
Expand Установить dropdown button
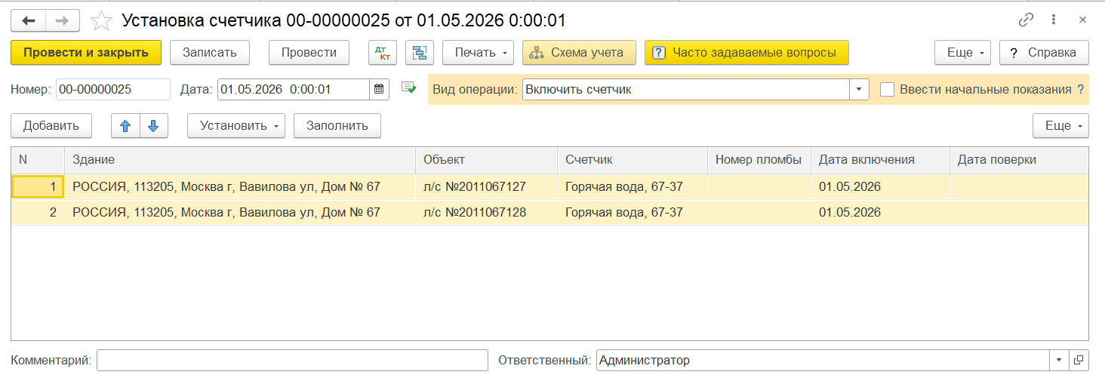click(x=236, y=126)
